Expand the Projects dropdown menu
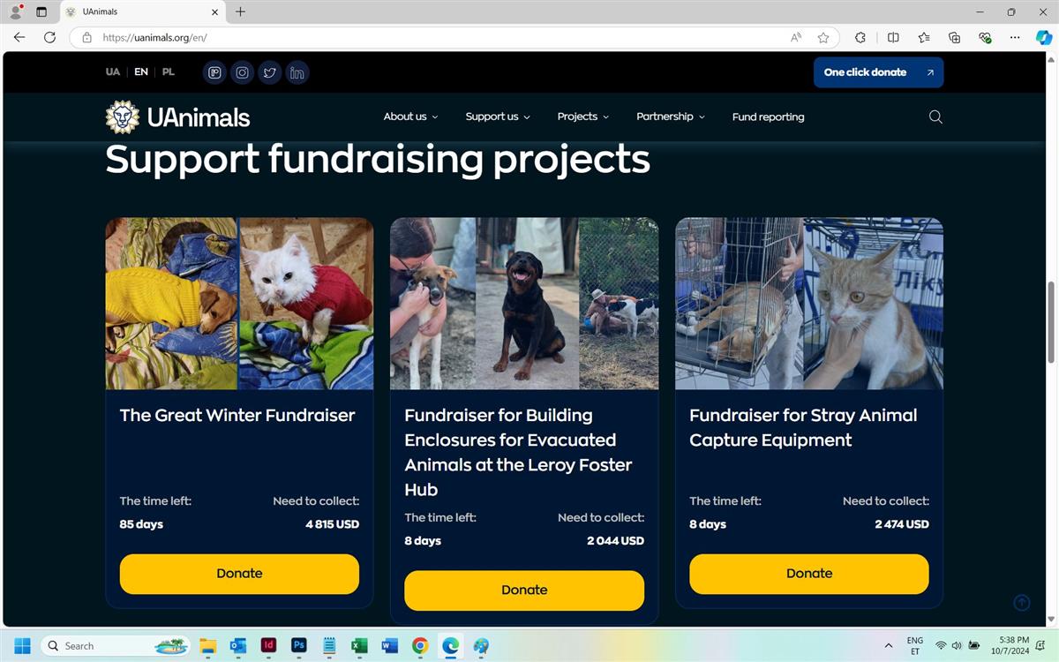Image resolution: width=1059 pixels, height=662 pixels. coord(583,117)
